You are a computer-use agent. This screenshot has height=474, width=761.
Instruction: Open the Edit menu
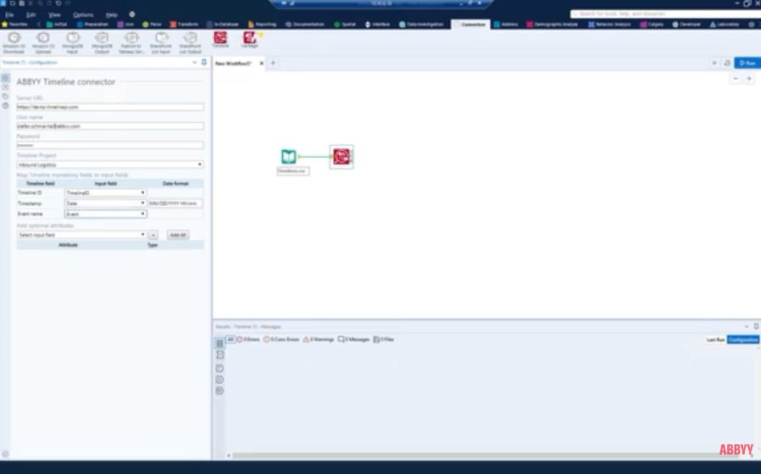click(x=31, y=14)
